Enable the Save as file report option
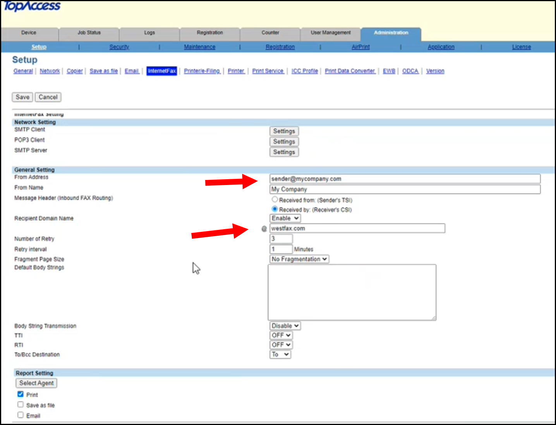Viewport: 556px width, 425px height. (x=20, y=404)
